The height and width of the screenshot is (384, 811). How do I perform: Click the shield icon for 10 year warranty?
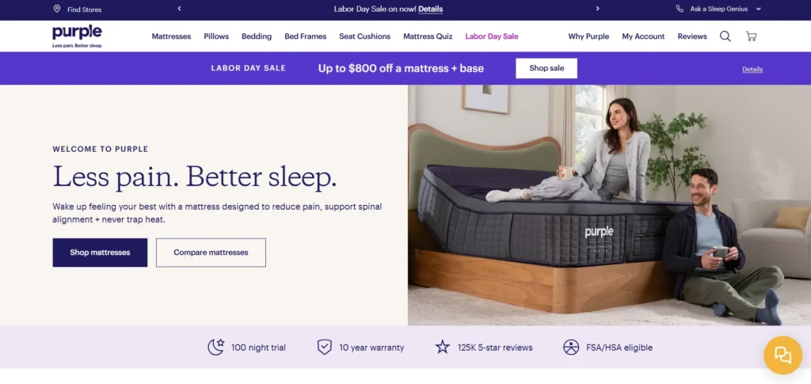(x=324, y=348)
